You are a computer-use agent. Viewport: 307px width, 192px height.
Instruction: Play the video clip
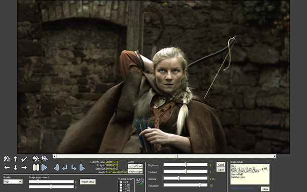(x=44, y=167)
